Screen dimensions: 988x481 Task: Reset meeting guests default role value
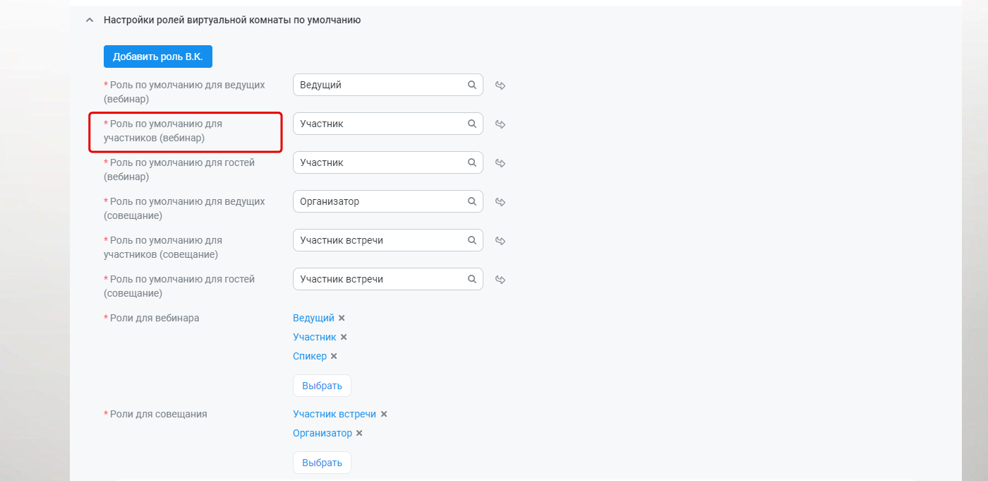pos(500,280)
